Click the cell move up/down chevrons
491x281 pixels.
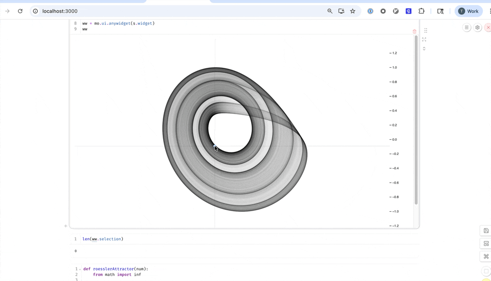point(424,49)
